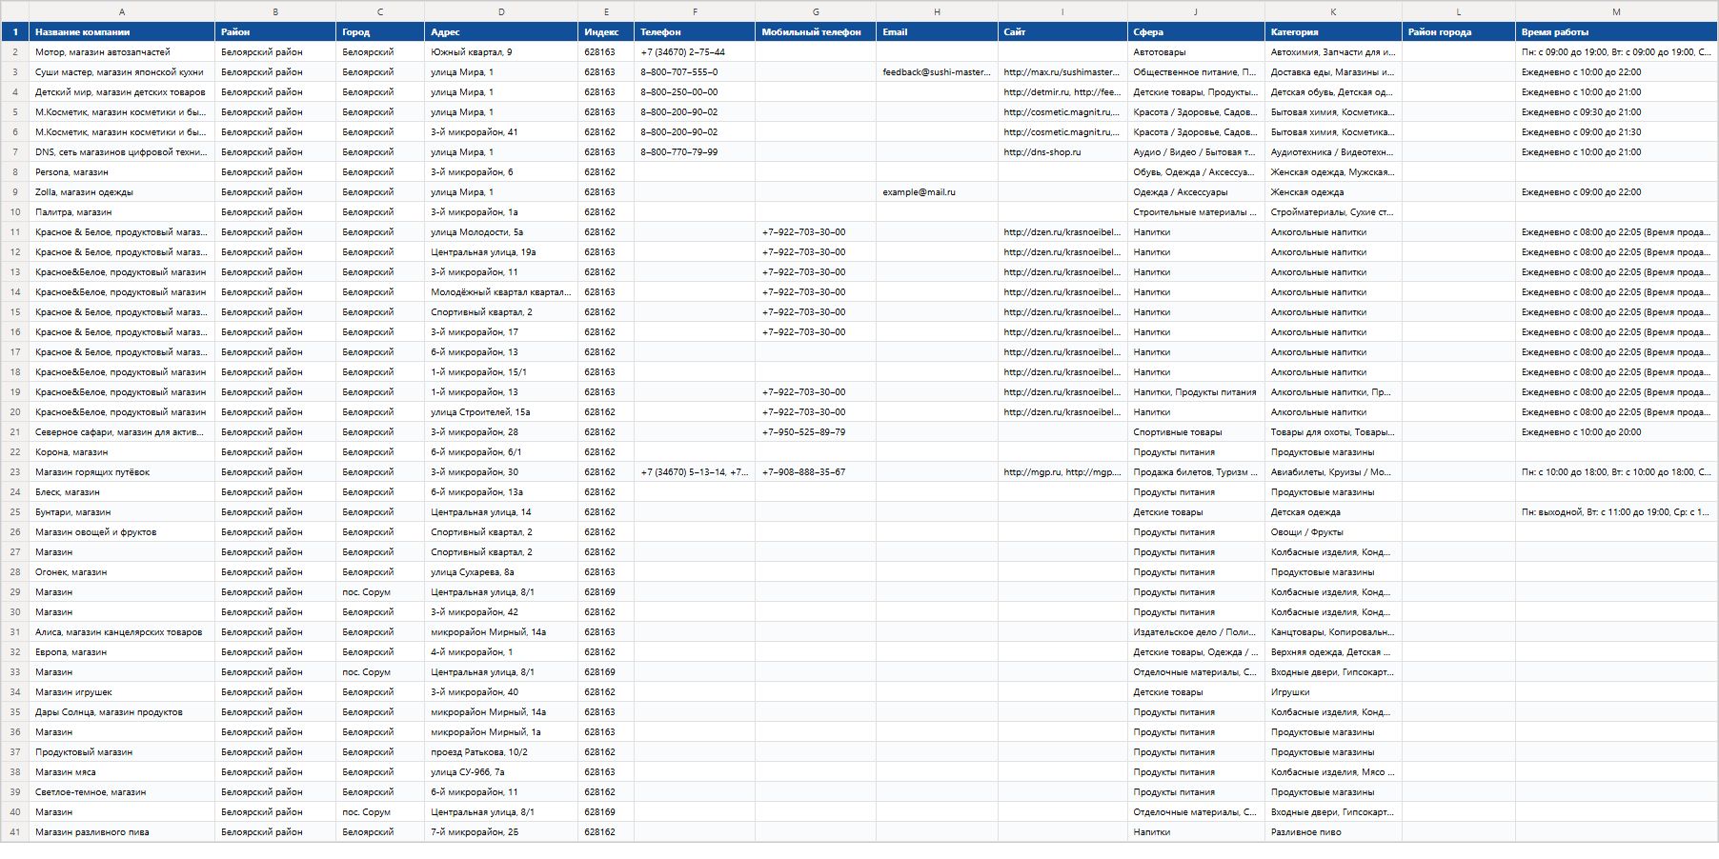Select the 'Корона, магазин' cell
This screenshot has width=1719, height=859.
pyautogui.click(x=122, y=452)
